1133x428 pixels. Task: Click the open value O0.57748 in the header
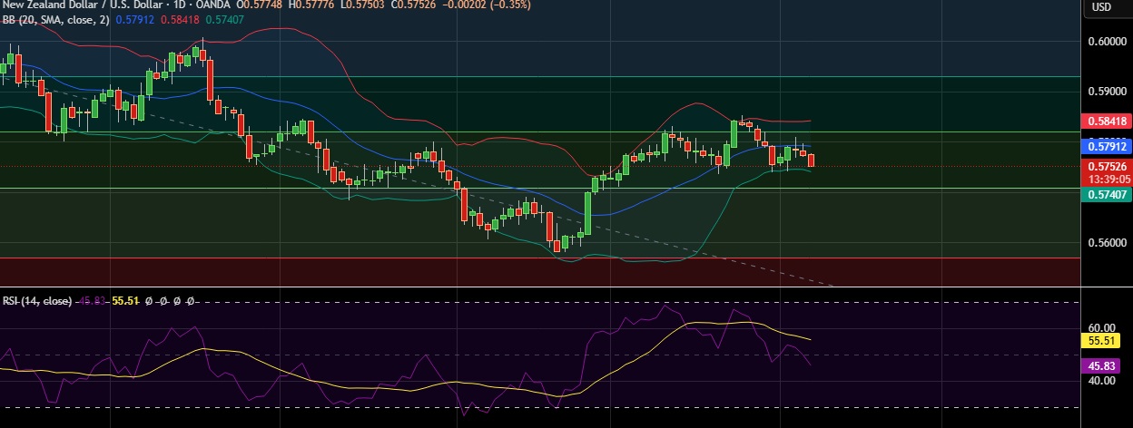260,5
